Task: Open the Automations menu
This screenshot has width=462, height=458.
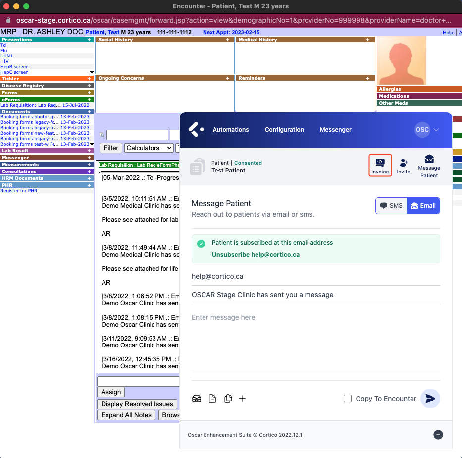Action: [x=231, y=130]
